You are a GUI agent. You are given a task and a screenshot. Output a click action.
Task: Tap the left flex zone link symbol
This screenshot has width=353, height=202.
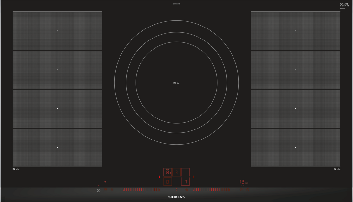point(159,177)
